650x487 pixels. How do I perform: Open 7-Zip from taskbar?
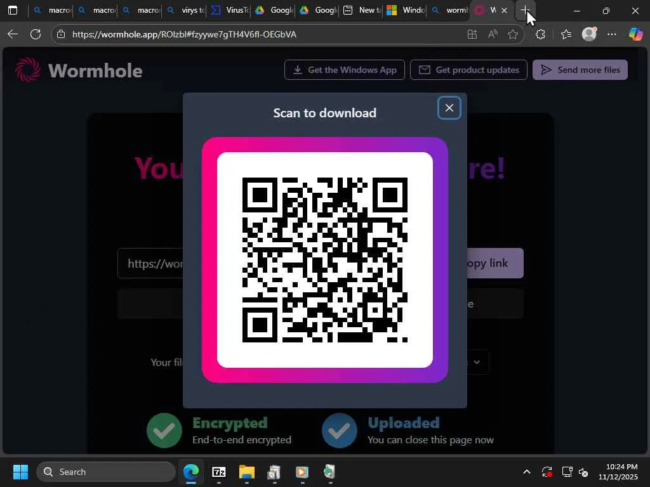[x=218, y=472]
